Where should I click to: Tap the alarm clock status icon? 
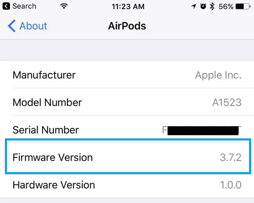tap(202, 6)
